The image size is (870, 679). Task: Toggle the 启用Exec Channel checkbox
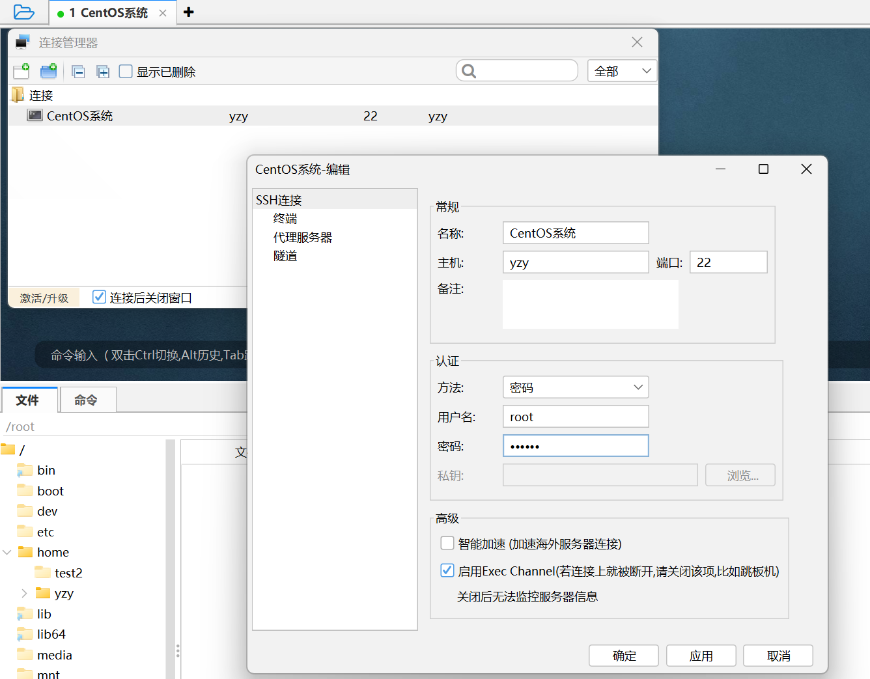[447, 570]
